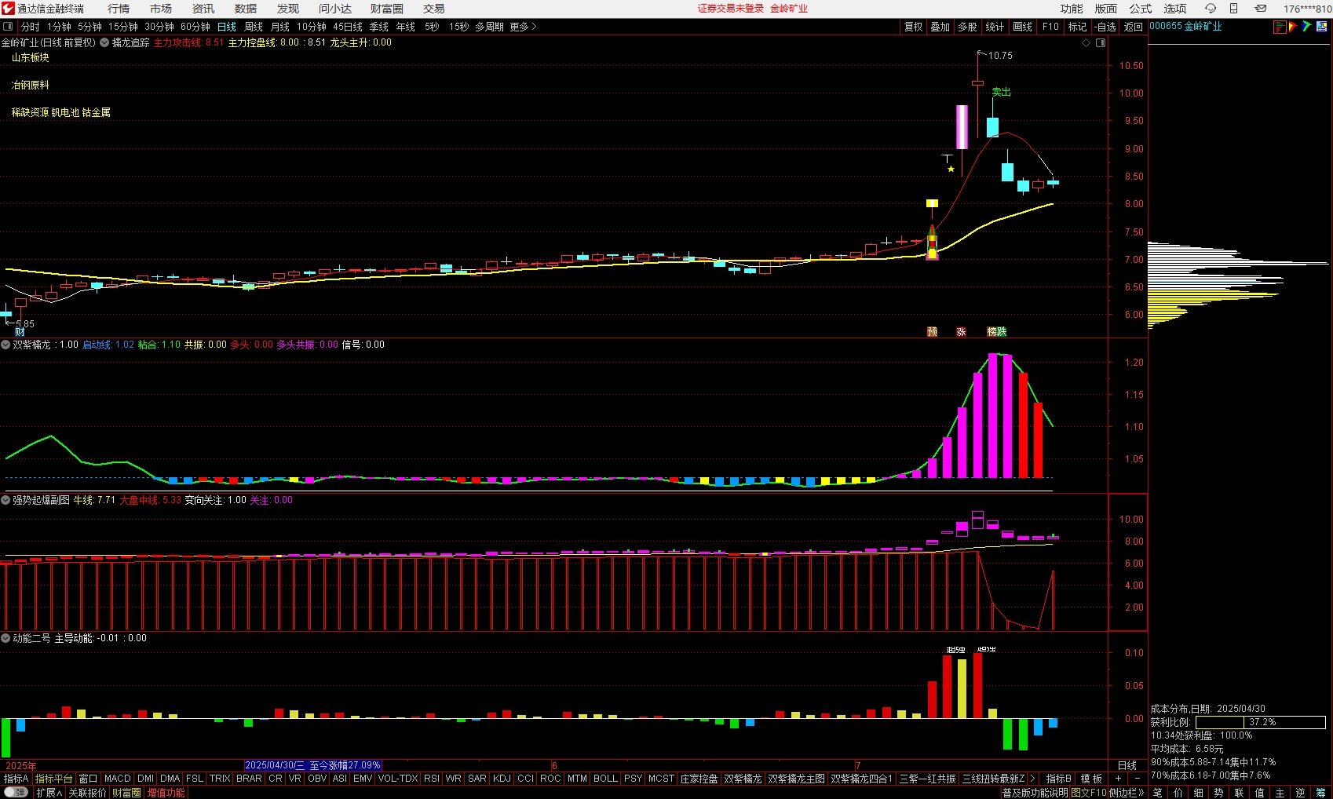Click the diamond icon above main chart
The image size is (1333, 799).
[1086, 42]
